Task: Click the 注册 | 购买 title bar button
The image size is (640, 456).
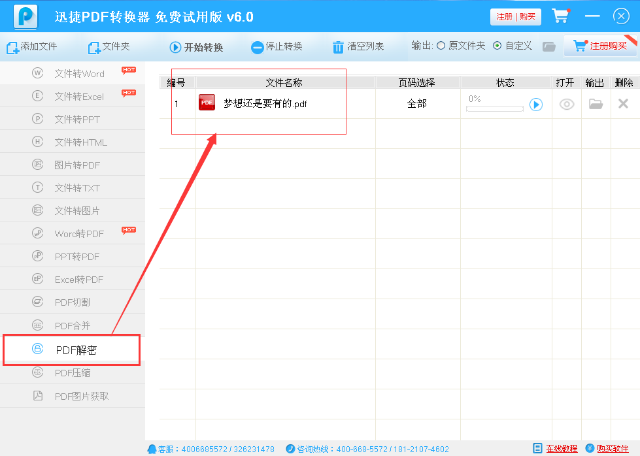Action: tap(516, 17)
